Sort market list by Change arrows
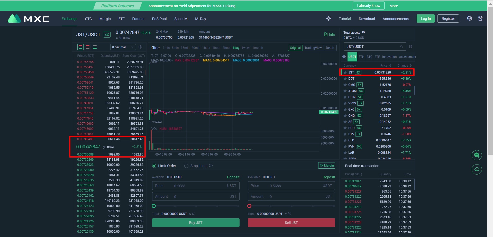493x237 pixels. (x=411, y=66)
